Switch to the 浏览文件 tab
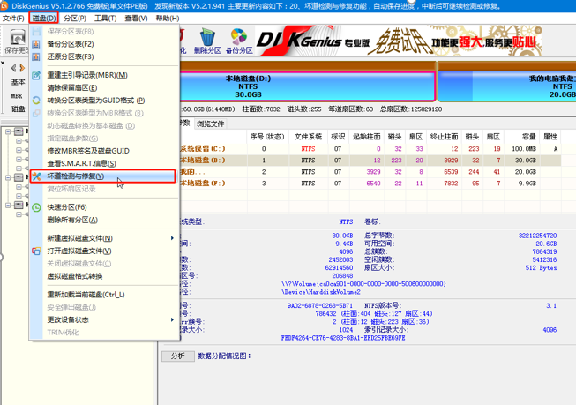 tap(210, 124)
